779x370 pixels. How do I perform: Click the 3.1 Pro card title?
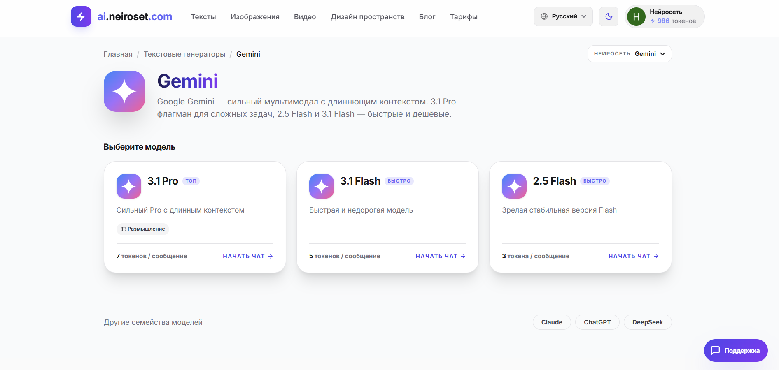coord(163,181)
